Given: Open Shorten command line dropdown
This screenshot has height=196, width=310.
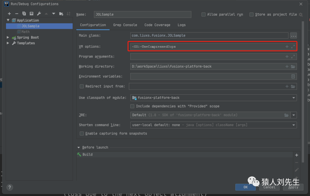Looking at the screenshot, I should [x=294, y=125].
